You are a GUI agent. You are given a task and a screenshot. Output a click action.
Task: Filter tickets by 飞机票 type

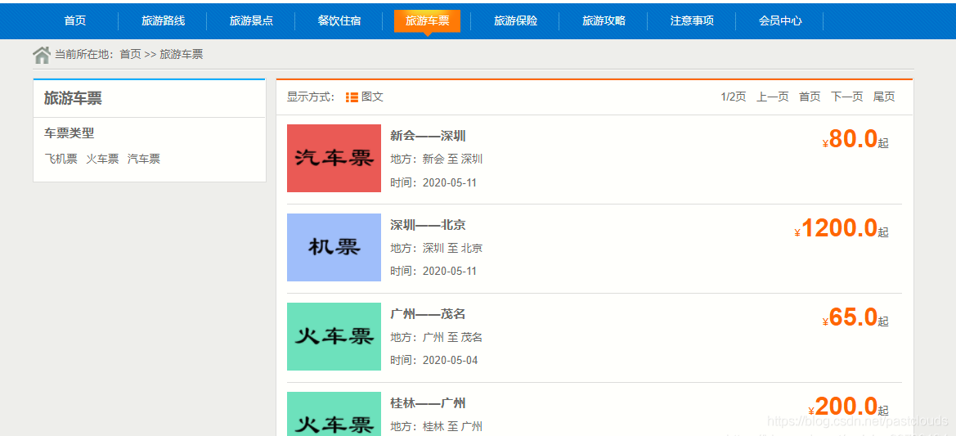(x=61, y=160)
